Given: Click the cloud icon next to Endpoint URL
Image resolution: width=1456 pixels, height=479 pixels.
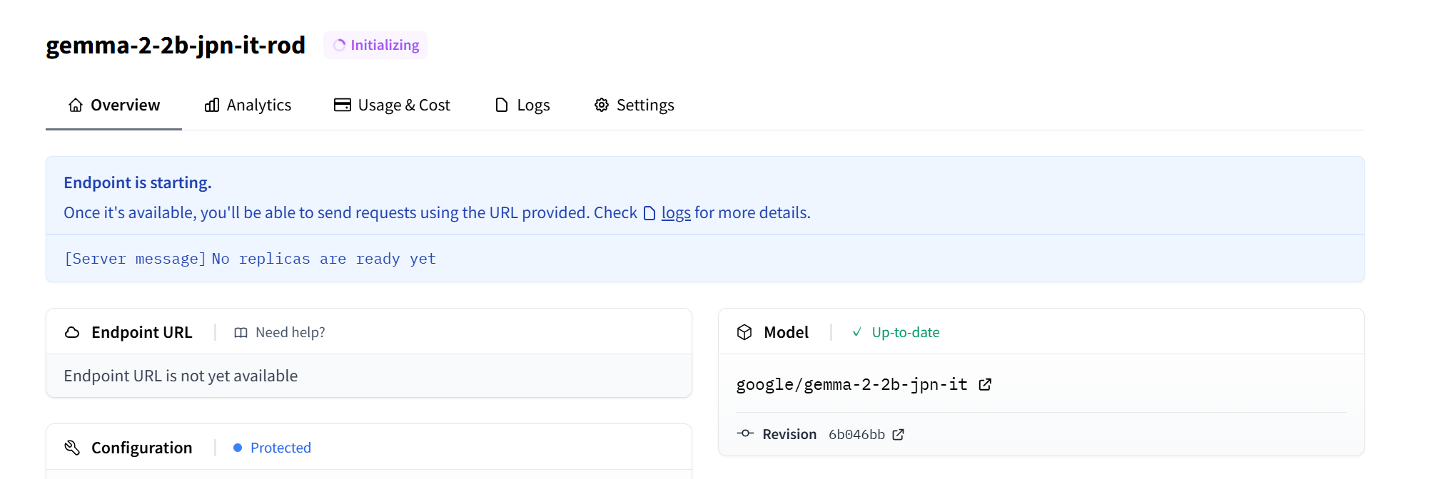Looking at the screenshot, I should tap(72, 333).
